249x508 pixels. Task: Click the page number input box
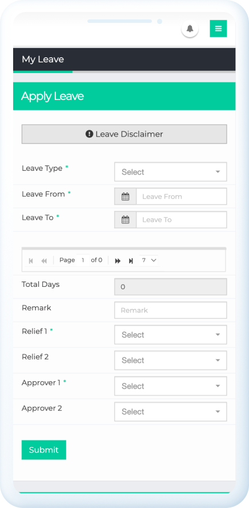(x=83, y=260)
